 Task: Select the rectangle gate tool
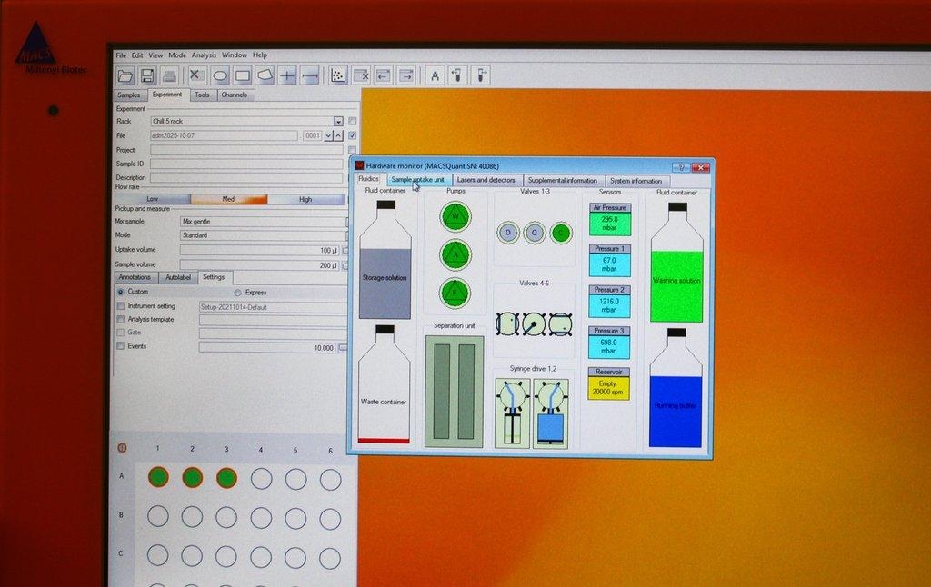(244, 75)
